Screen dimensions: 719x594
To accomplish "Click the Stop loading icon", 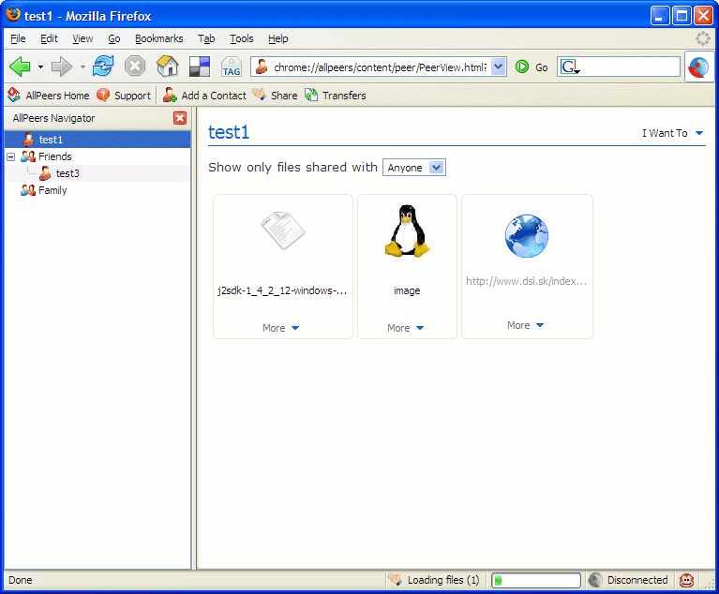I will [x=135, y=67].
